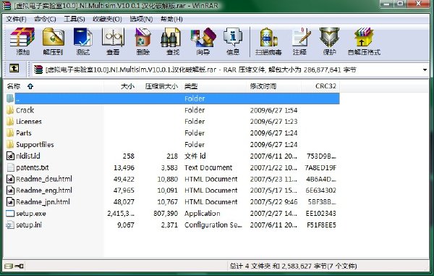The image size is (434, 276).
Task: Open the 文件(F) menu
Action: pos(17,19)
